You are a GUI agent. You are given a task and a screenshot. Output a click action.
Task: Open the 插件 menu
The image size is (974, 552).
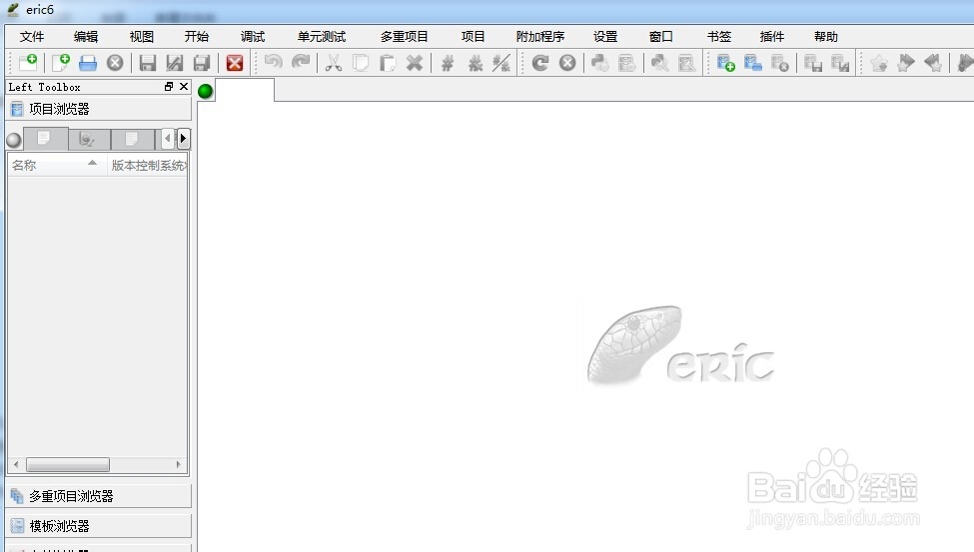[x=772, y=37]
